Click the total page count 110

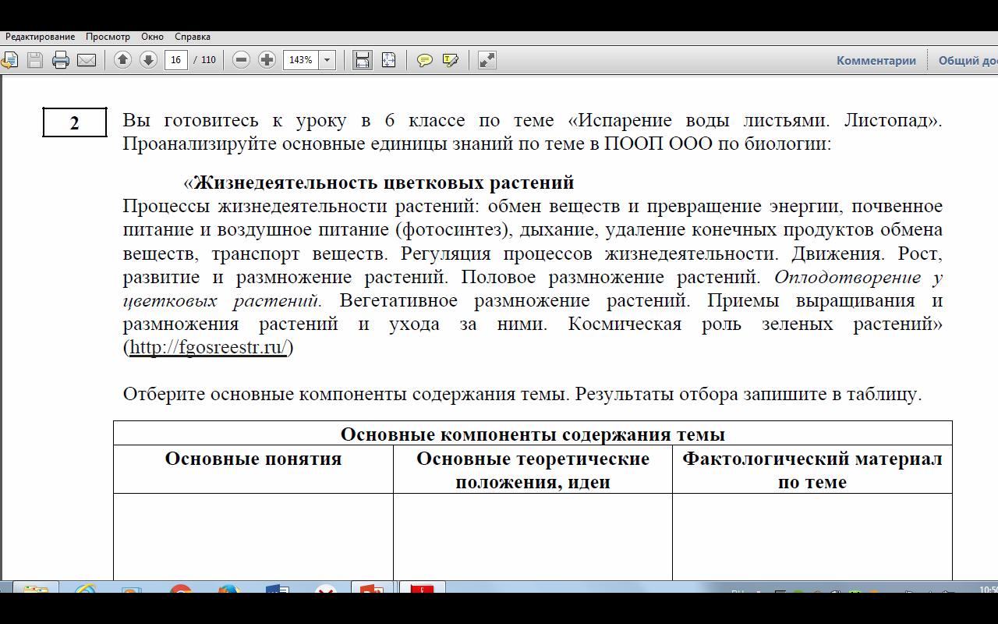(208, 60)
